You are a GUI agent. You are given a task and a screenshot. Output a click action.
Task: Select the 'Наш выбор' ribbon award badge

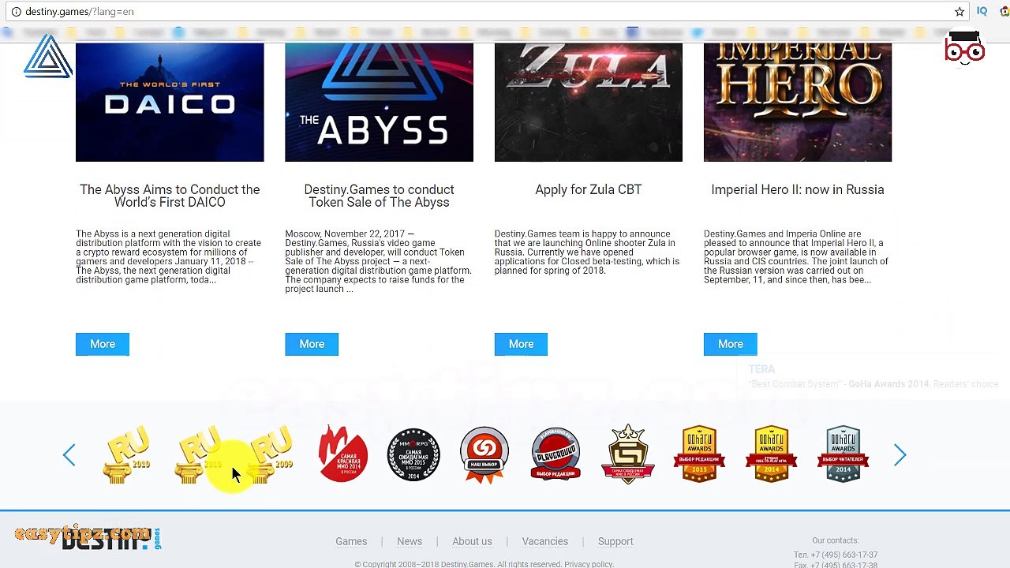[x=484, y=454]
